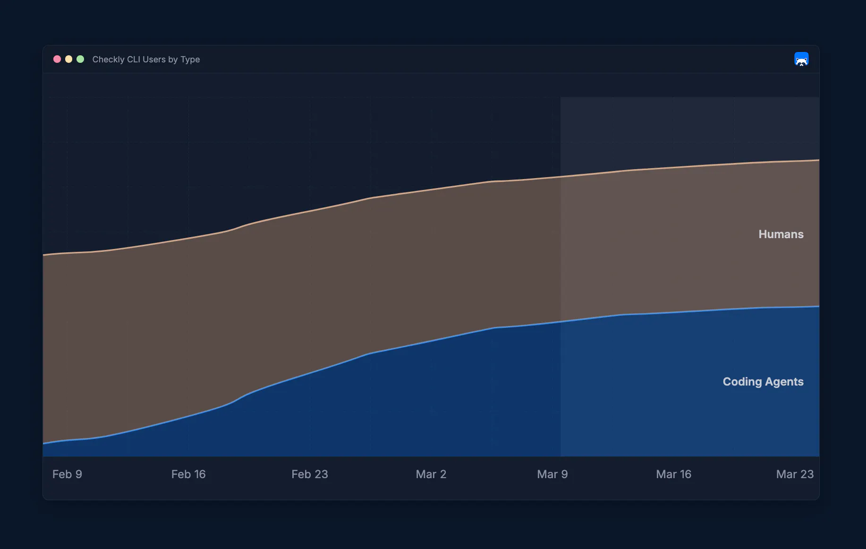Click the Feb 16 axis label

click(x=188, y=474)
